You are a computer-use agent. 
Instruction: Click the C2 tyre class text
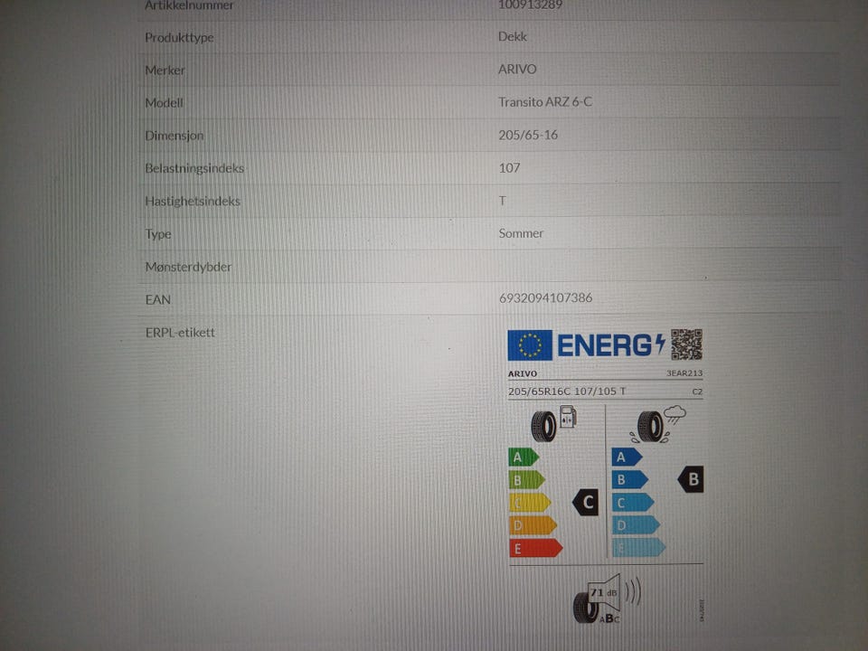pyautogui.click(x=697, y=392)
